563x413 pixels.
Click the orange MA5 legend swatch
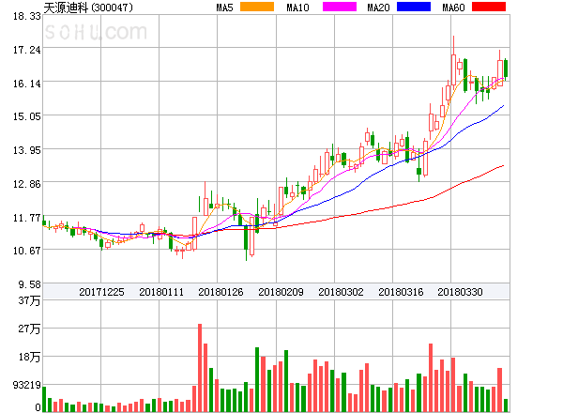click(257, 7)
